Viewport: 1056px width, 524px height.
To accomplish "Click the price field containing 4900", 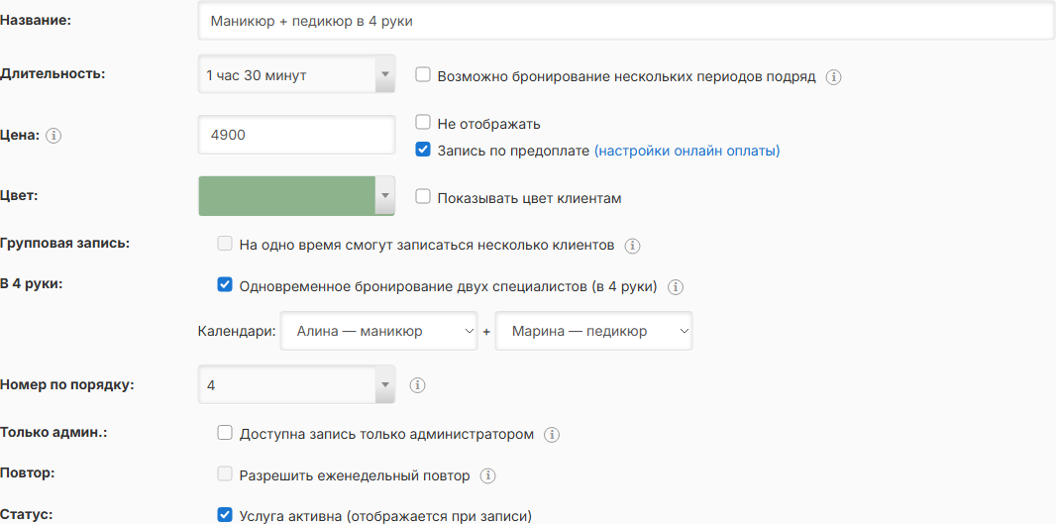I will pos(296,135).
